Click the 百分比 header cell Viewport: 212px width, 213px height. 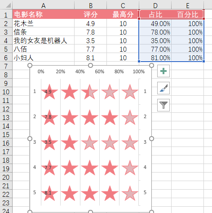tap(188, 14)
